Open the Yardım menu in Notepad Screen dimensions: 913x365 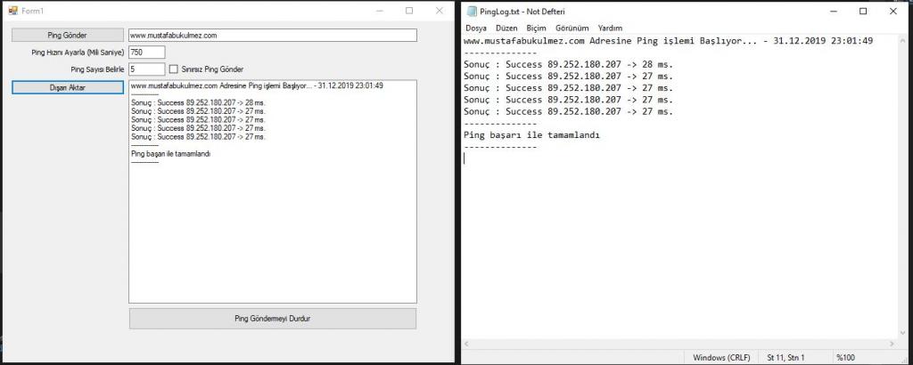click(610, 28)
